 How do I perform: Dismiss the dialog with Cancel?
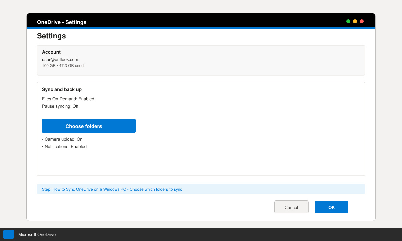click(291, 207)
